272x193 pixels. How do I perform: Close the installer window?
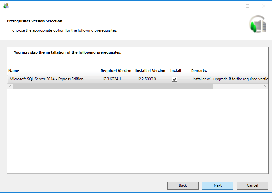(263, 6)
